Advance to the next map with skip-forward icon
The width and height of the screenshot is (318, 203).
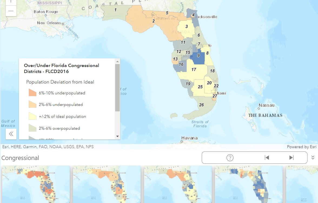[x=291, y=158]
